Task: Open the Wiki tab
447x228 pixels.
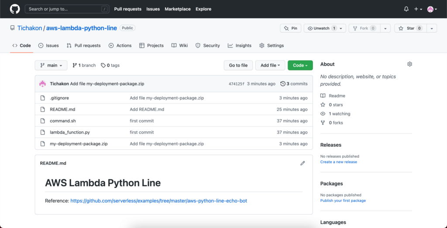Action: click(x=179, y=46)
